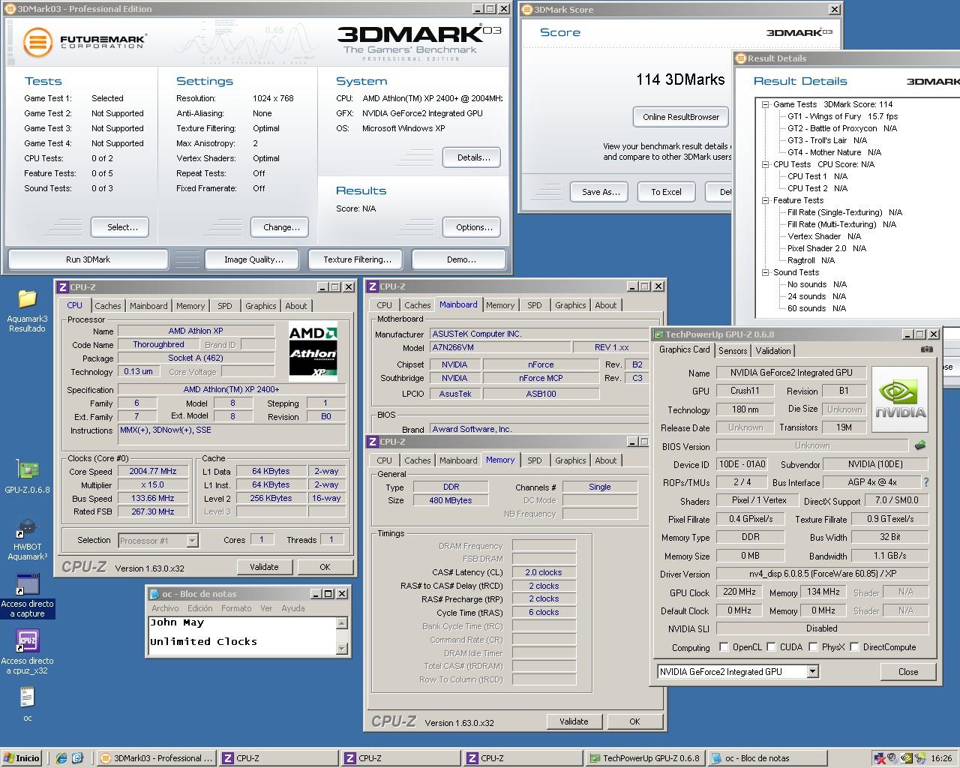Image resolution: width=960 pixels, height=768 pixels.
Task: Click the first system tray icon
Action: [880, 758]
